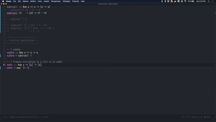Click the (a -> a) in subtract' signature
The height and width of the screenshot is (122, 216).
tap(45, 7)
